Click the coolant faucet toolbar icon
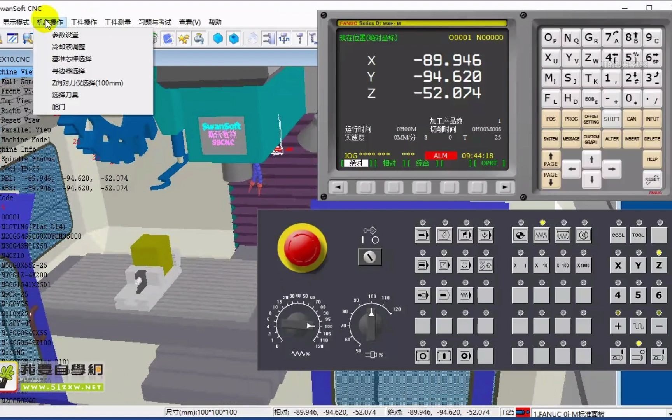This screenshot has height=420, width=672. point(199,38)
